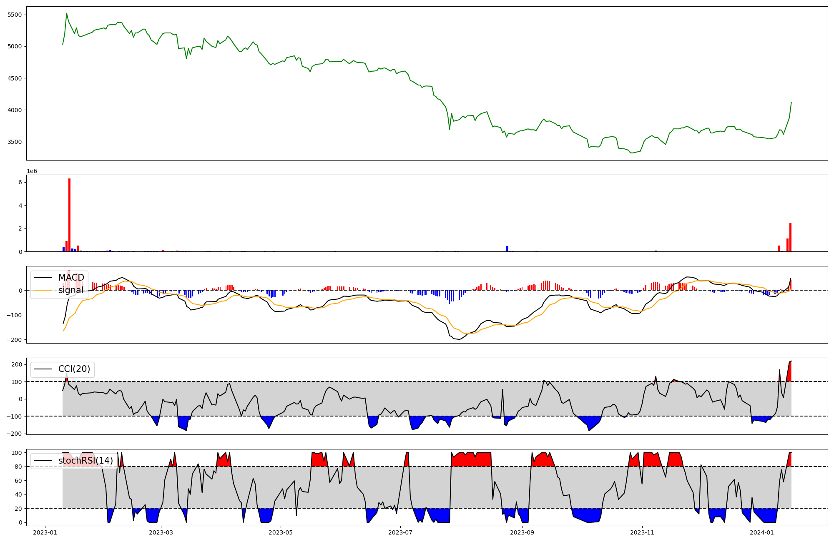Click the MACD legend label
The width and height of the screenshot is (834, 542).
[71, 278]
